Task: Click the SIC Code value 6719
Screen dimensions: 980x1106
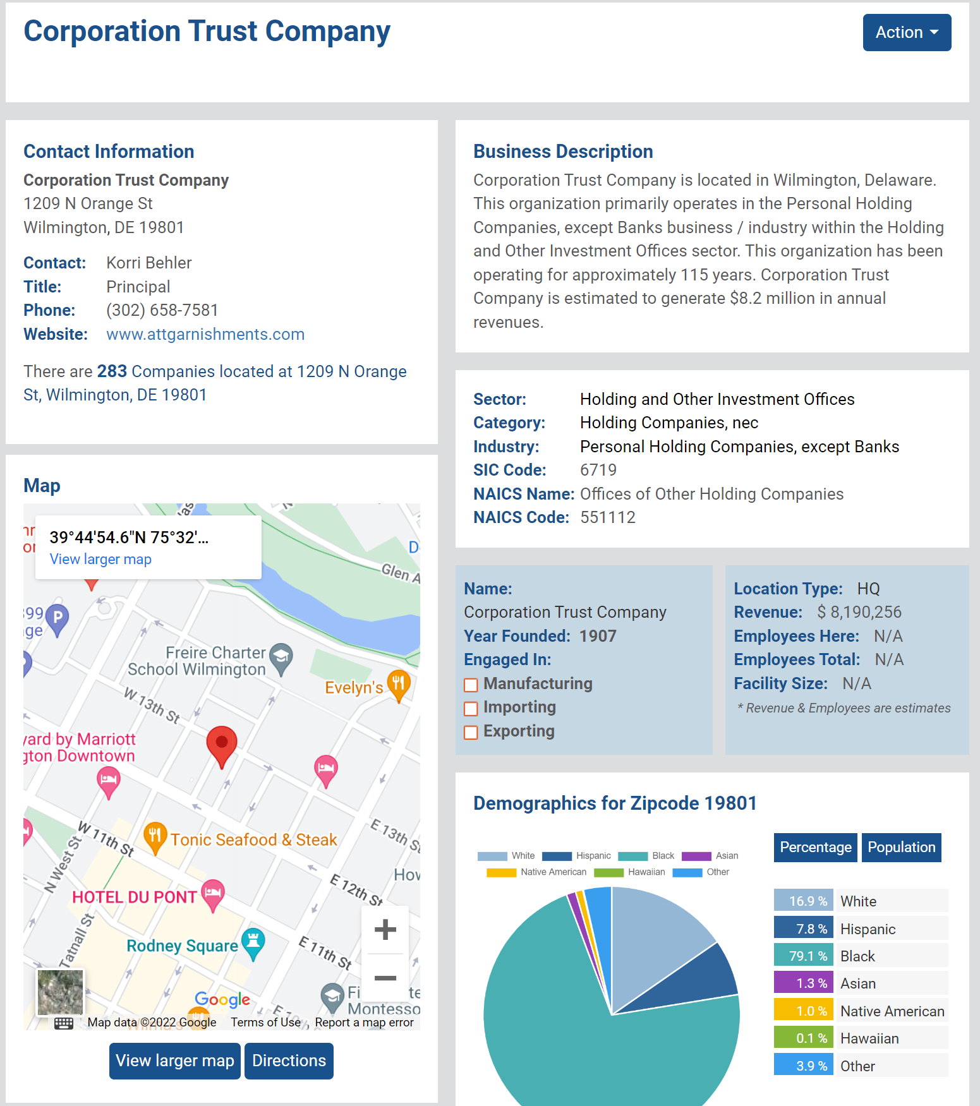Action: pyautogui.click(x=598, y=470)
